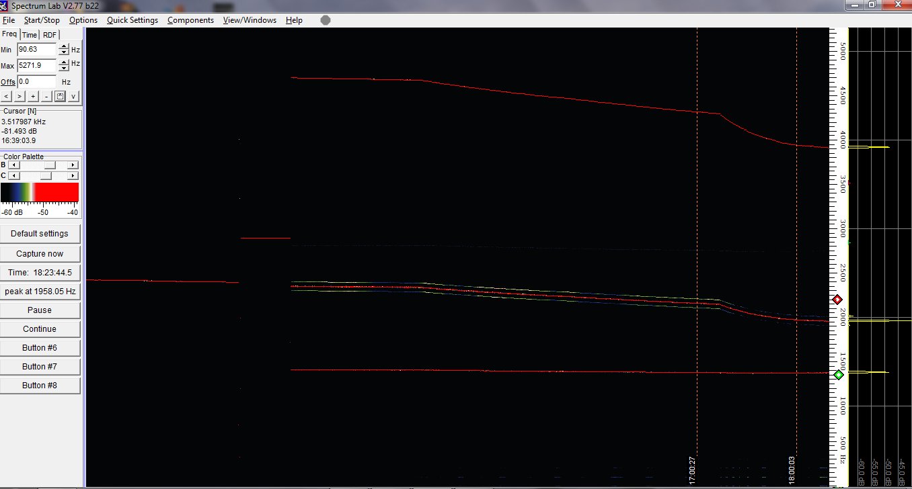Click Button #7

coord(40,367)
